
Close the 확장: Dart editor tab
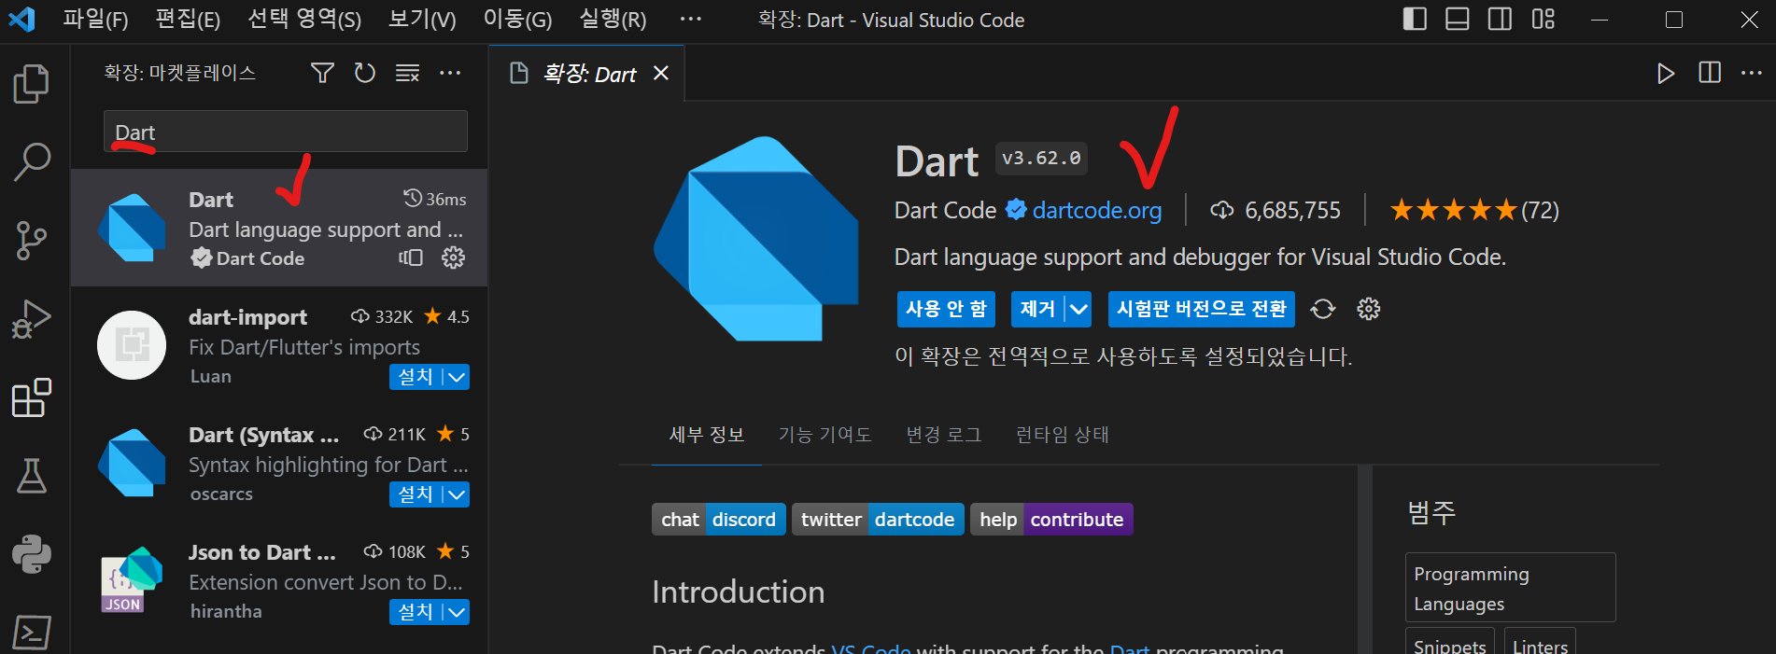(x=661, y=73)
